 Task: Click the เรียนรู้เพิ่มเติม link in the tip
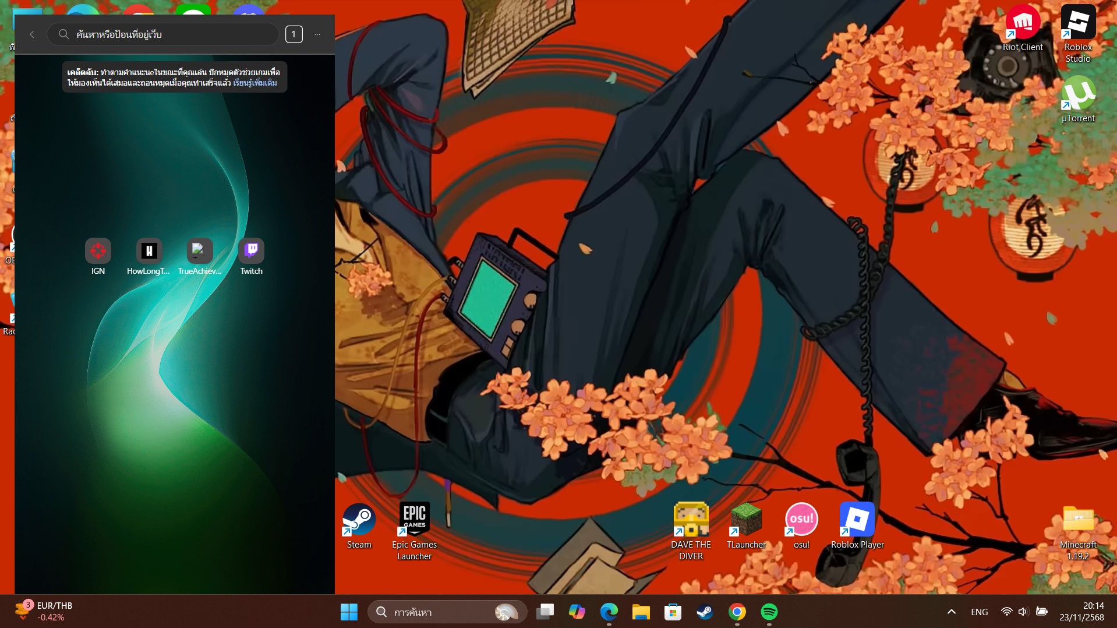point(255,83)
